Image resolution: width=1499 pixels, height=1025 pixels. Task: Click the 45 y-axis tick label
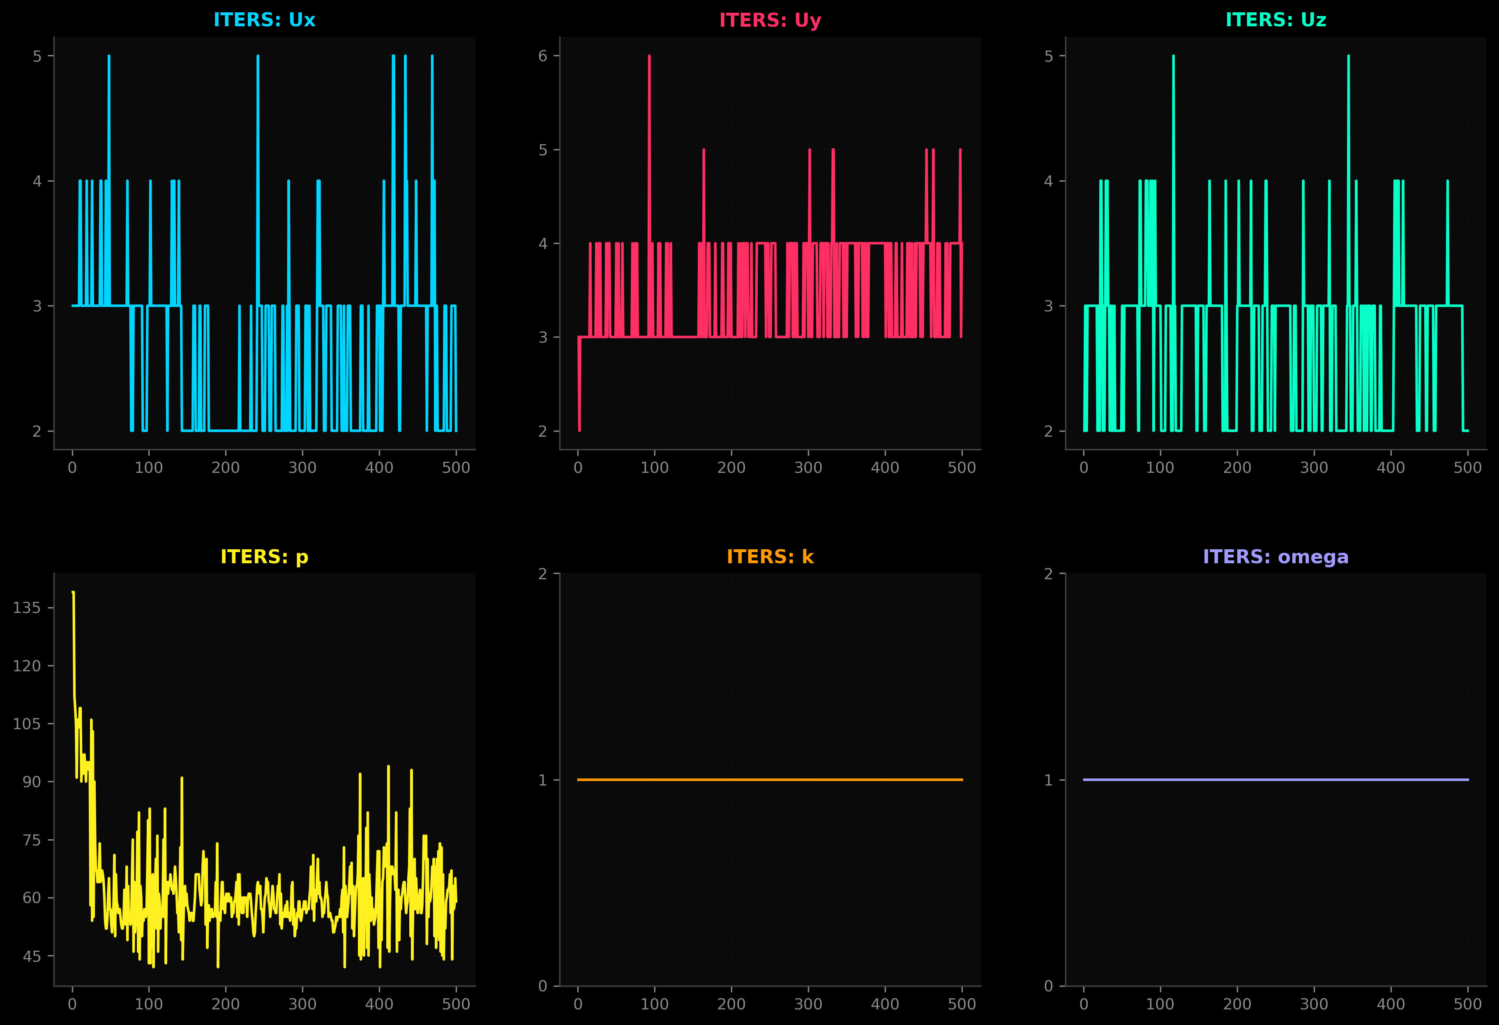[32, 956]
